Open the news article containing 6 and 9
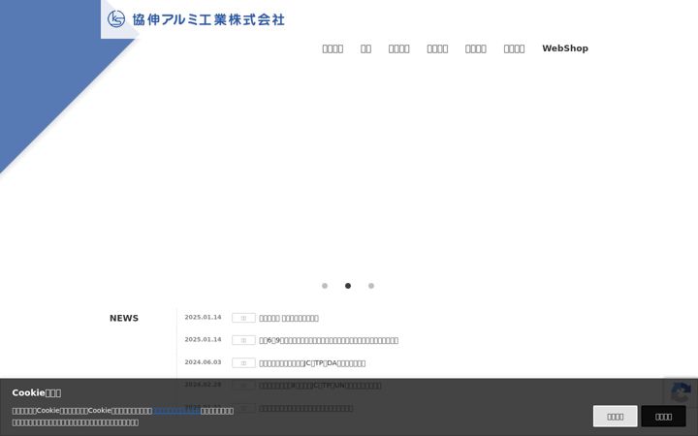Image resolution: width=698 pixels, height=436 pixels. point(329,340)
